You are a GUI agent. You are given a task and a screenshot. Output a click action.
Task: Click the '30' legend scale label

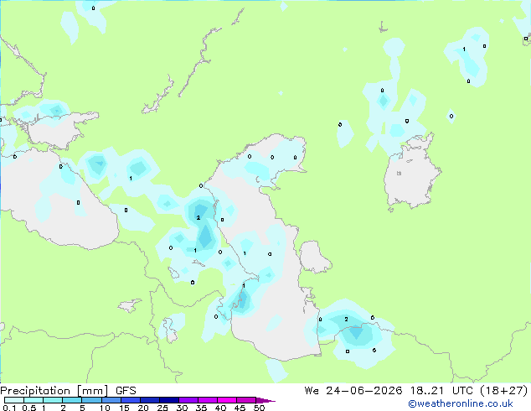tap(182, 408)
